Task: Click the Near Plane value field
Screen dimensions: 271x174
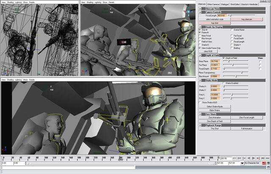Action: point(216,62)
